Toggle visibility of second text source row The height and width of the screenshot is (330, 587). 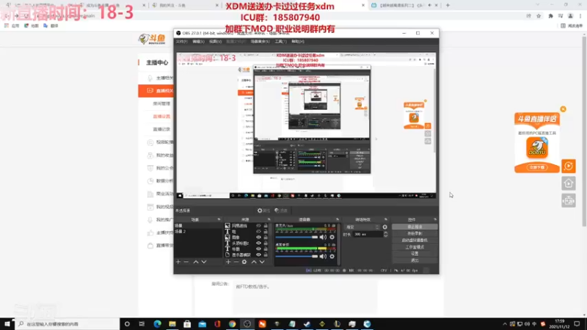[258, 243]
